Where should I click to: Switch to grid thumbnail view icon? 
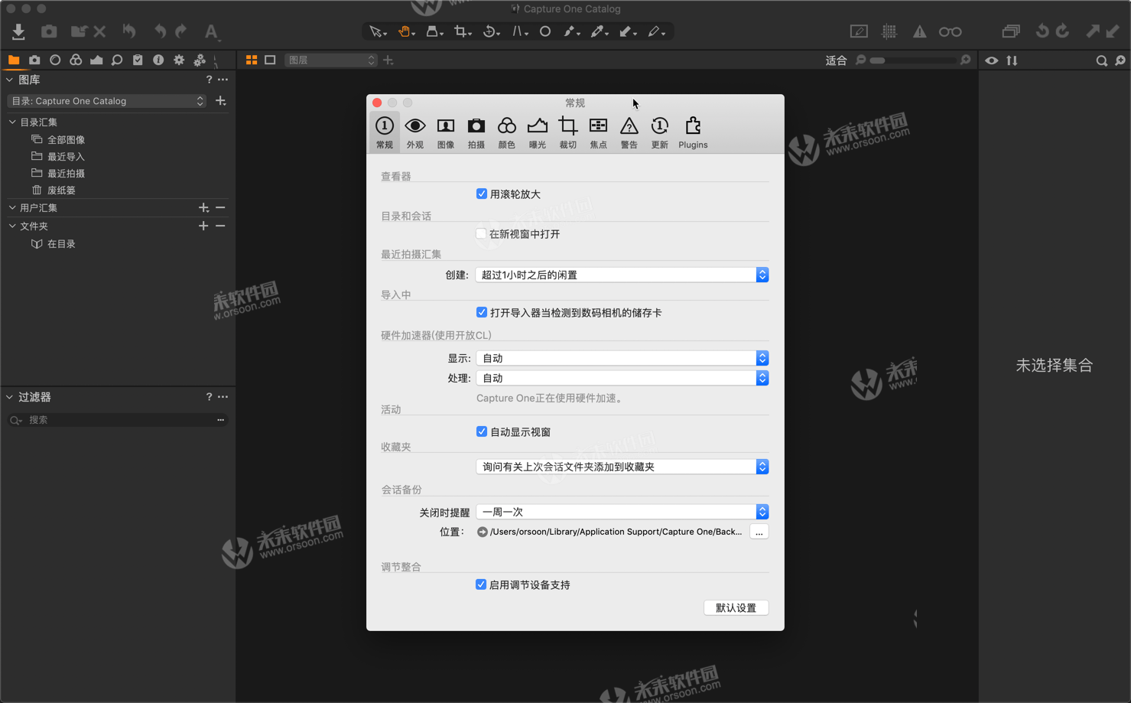[x=252, y=60]
